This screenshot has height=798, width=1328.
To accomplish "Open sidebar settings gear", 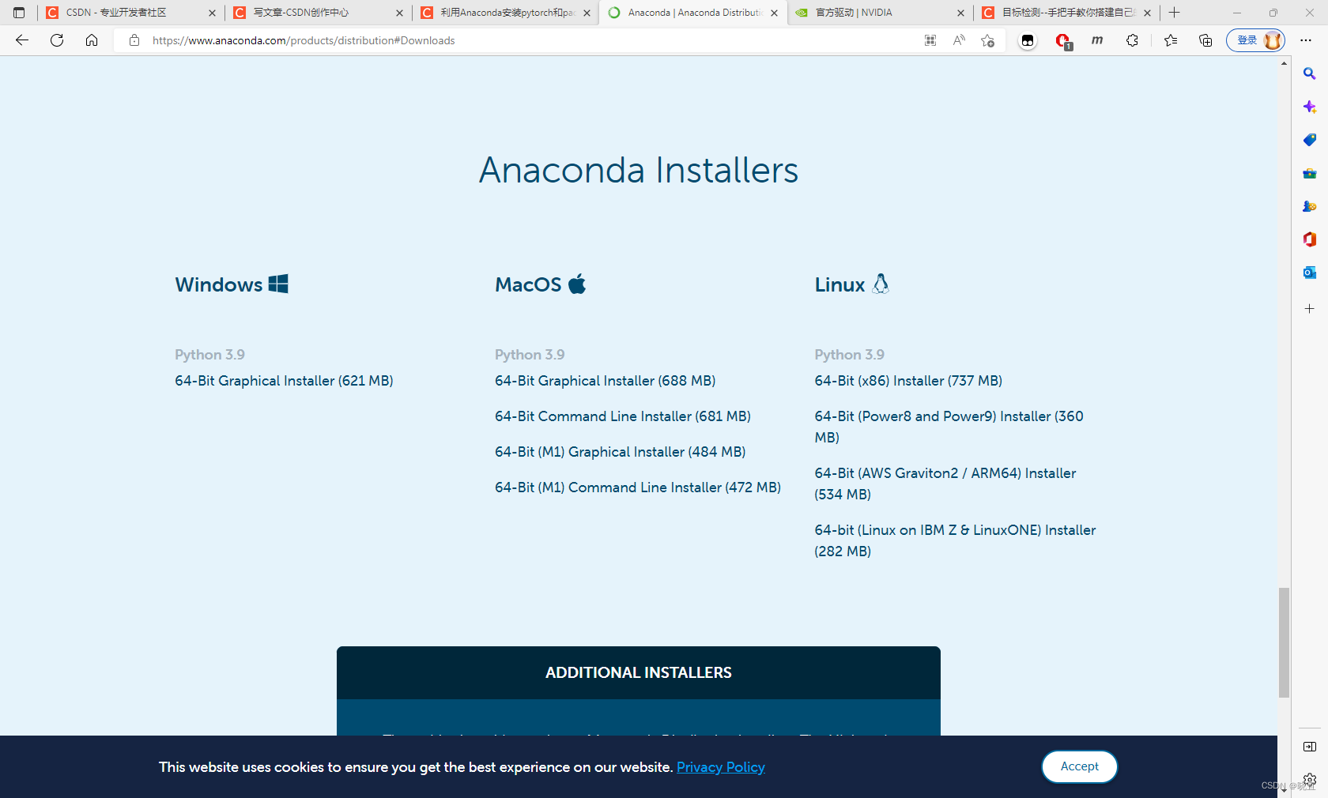I will click(1310, 780).
